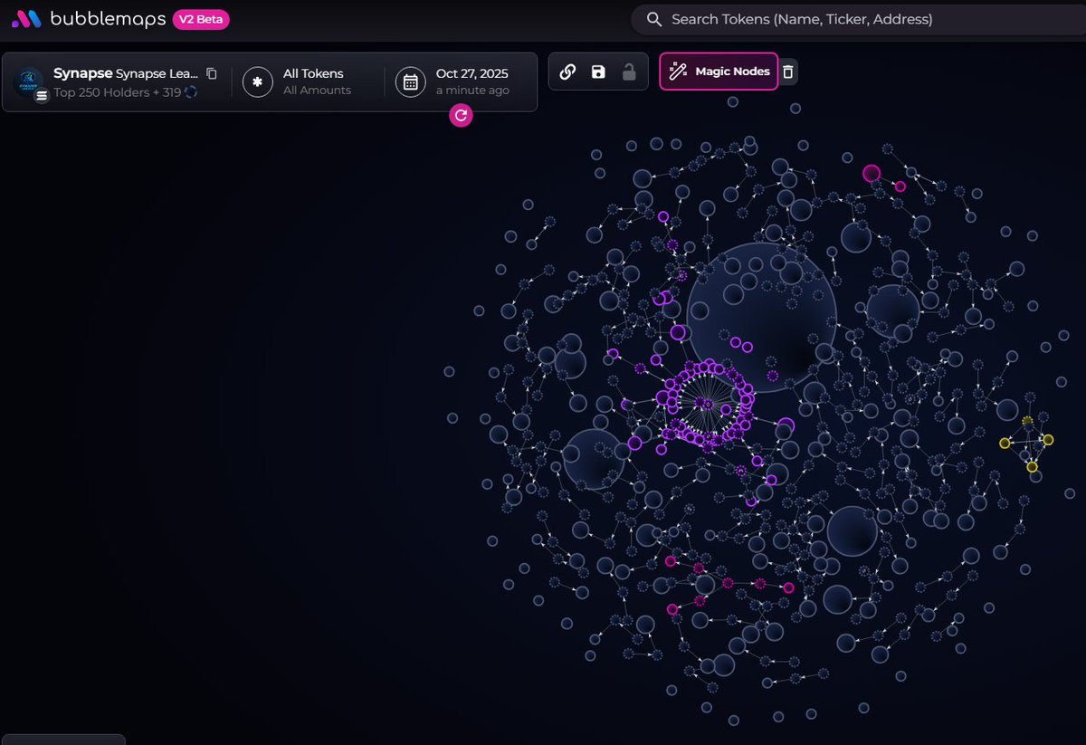Click the Synapse token avatar

click(x=28, y=81)
